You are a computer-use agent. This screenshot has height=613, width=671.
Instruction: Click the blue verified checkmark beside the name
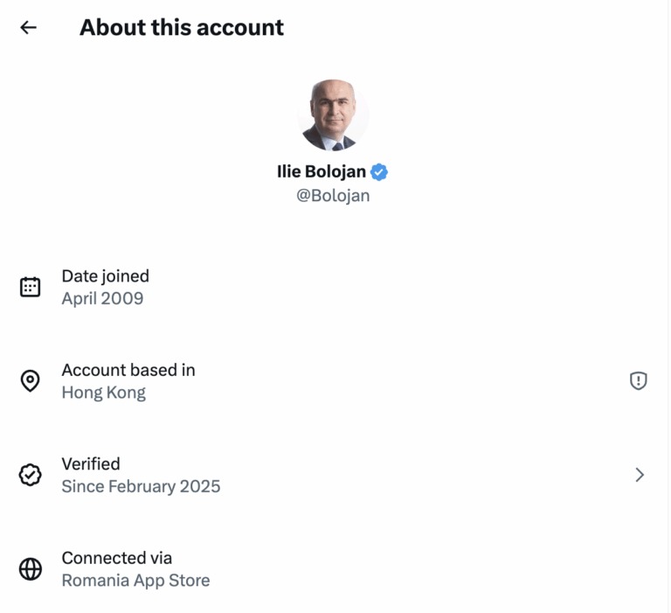tap(379, 172)
